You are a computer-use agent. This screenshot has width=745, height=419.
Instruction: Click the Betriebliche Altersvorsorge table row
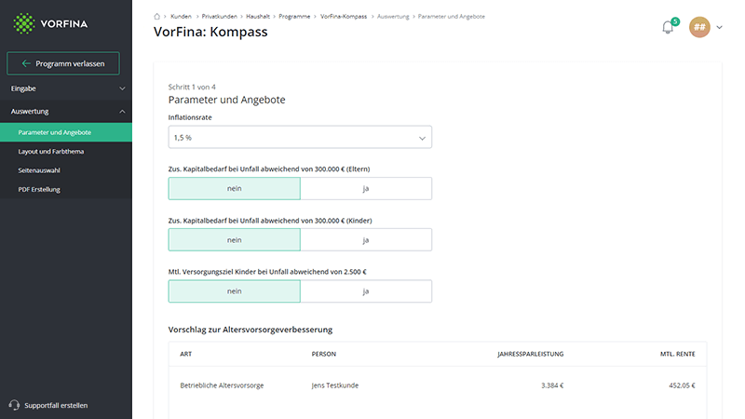(x=437, y=385)
